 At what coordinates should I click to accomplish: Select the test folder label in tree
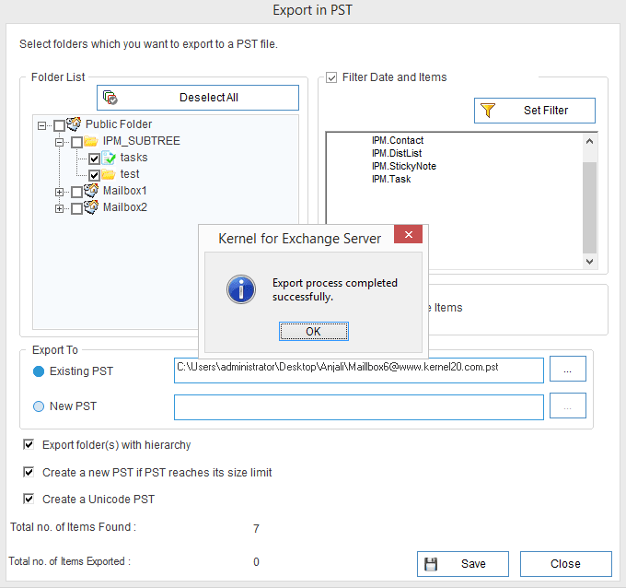point(130,174)
